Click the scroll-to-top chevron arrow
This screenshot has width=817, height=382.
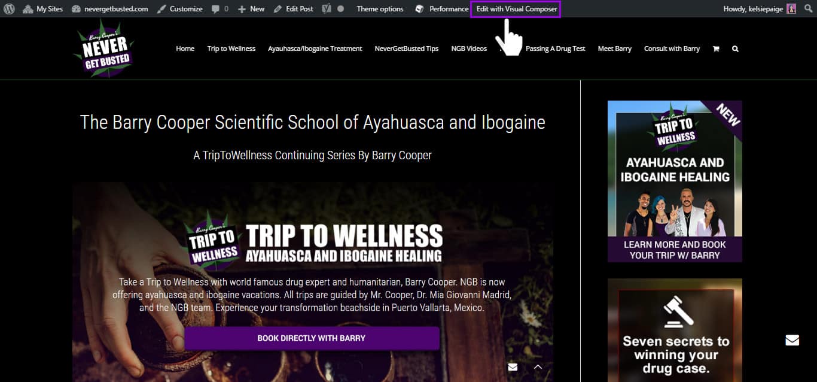click(538, 367)
